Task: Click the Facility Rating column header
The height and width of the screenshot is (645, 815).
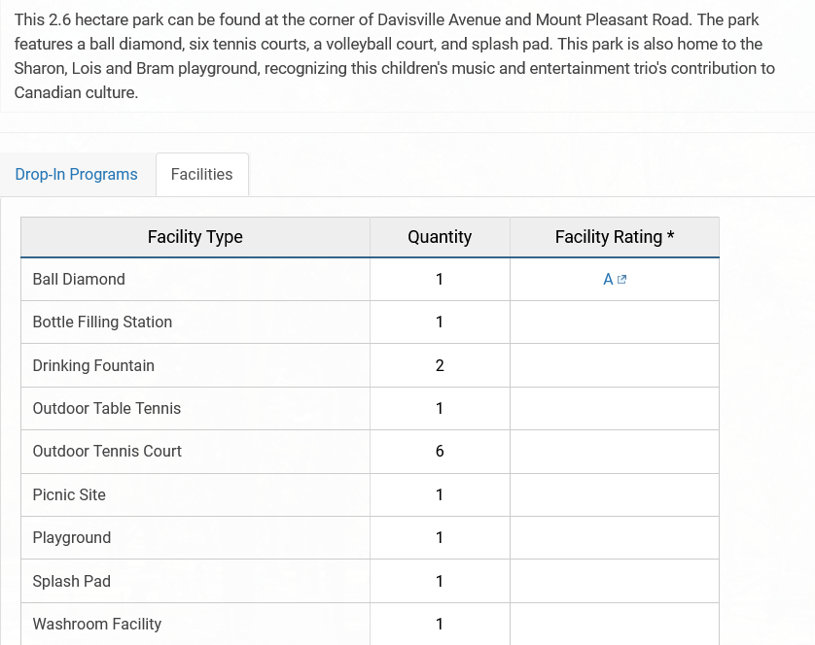Action: 614,237
